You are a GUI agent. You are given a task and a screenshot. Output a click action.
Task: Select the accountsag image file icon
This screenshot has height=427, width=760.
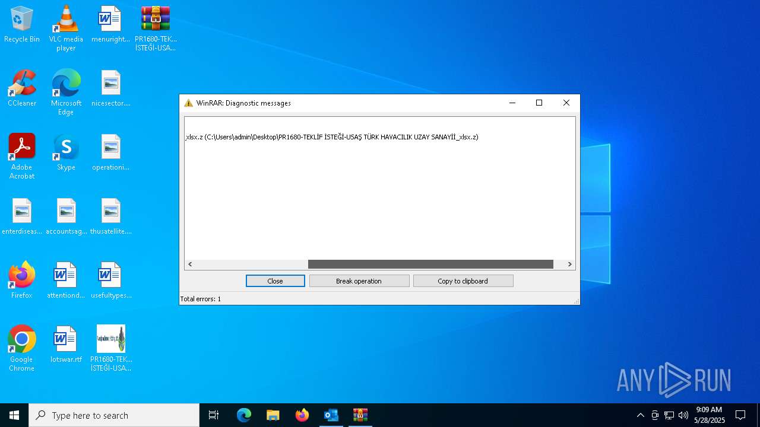66,217
